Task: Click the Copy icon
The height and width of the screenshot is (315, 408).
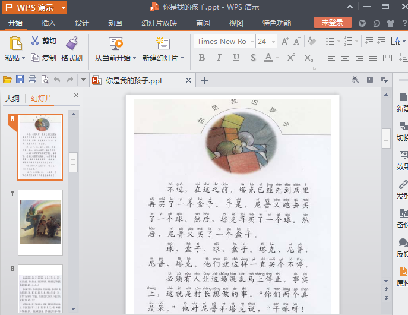Action: click(x=35, y=58)
